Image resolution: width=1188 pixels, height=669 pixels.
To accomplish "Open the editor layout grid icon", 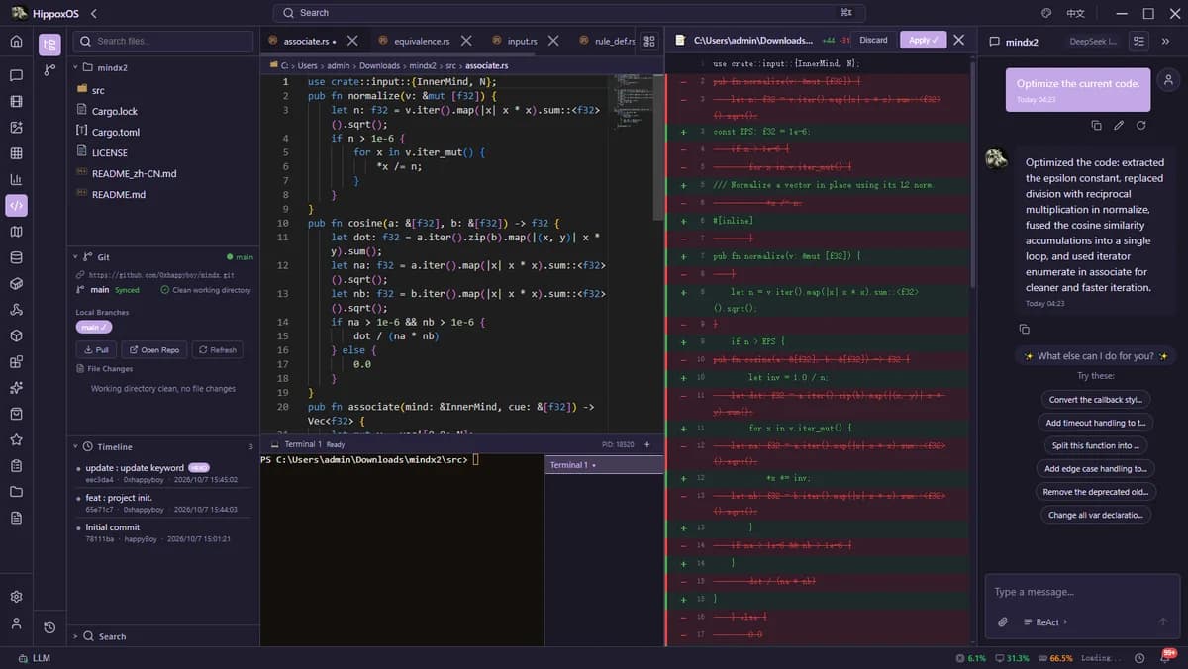I will (x=649, y=41).
